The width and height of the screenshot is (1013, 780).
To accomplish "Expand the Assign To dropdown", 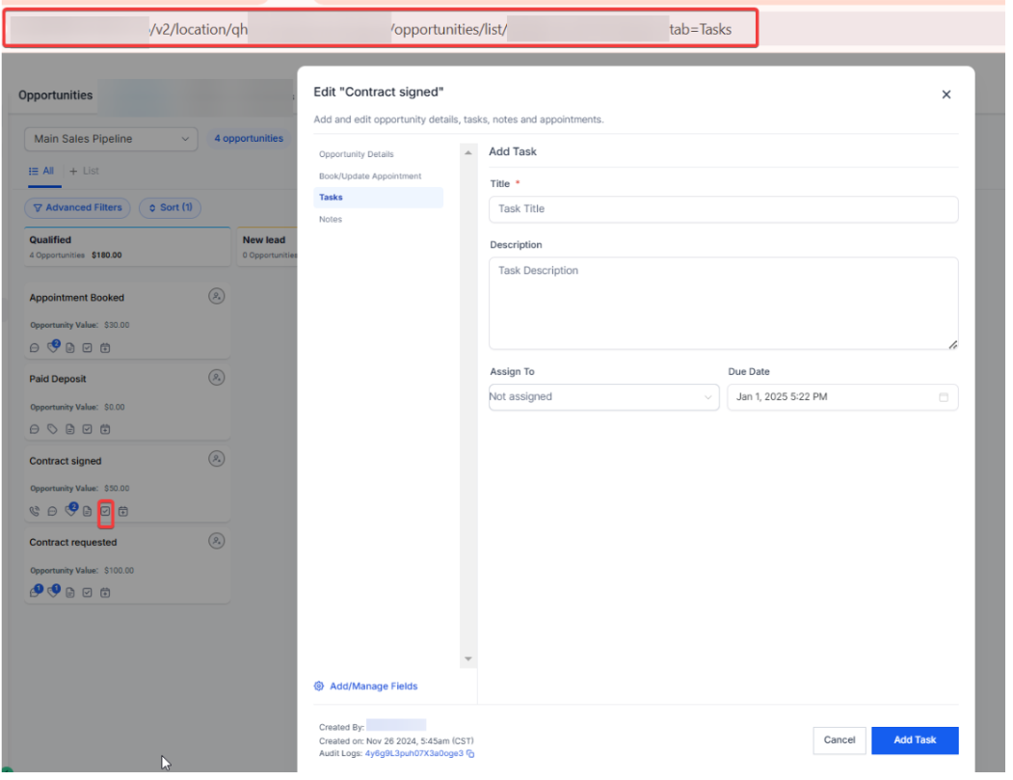I will (603, 397).
